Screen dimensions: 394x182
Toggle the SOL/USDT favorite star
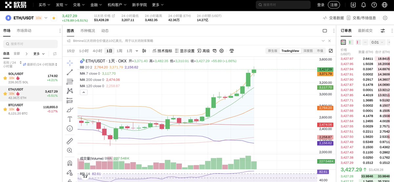point(5,78)
